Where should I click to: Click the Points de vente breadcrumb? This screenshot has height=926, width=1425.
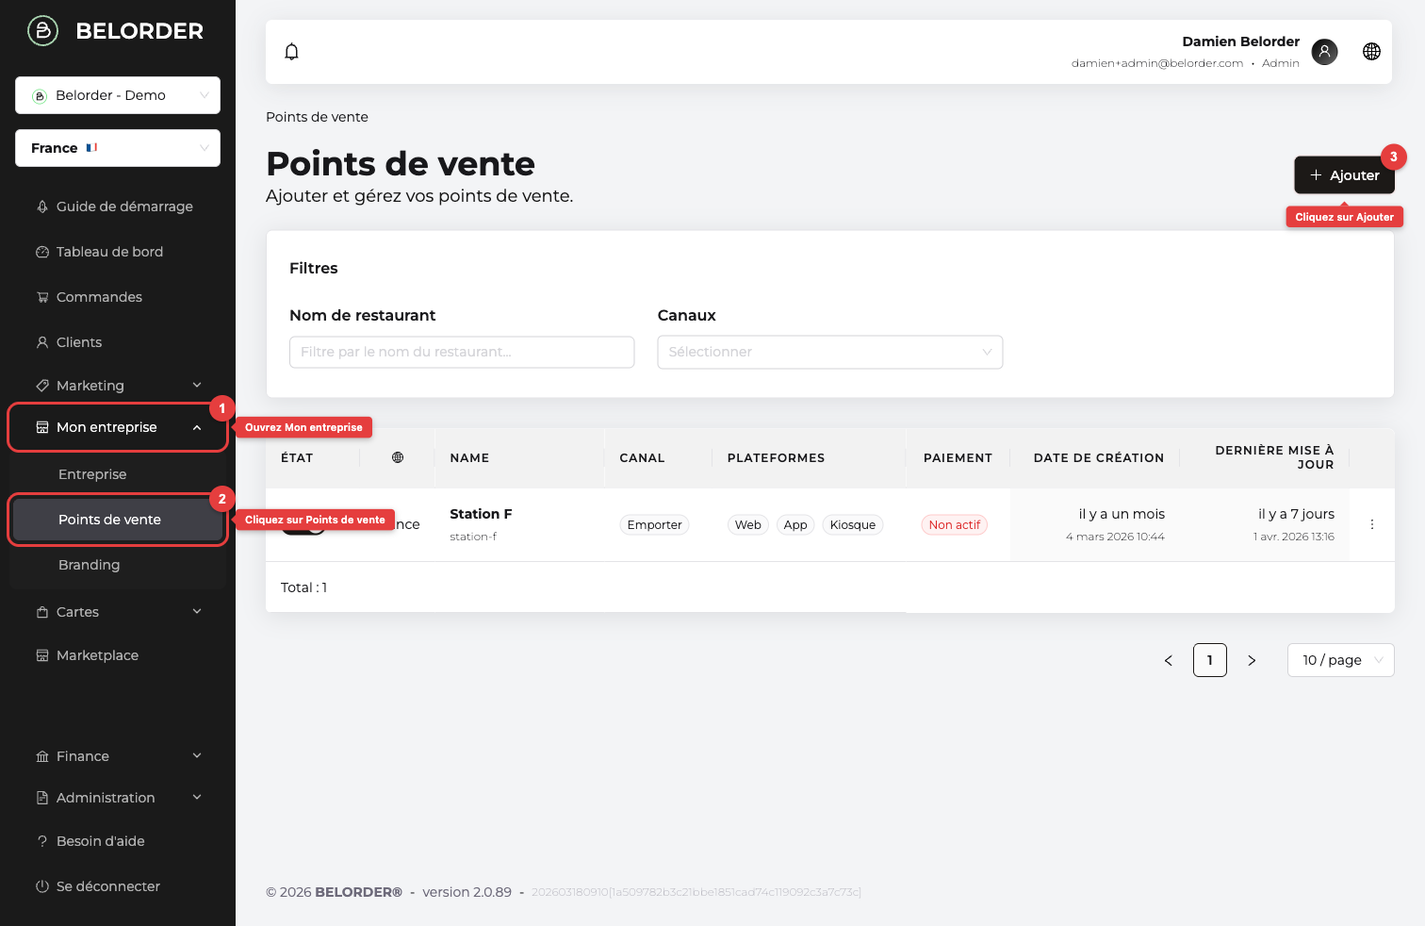(317, 117)
